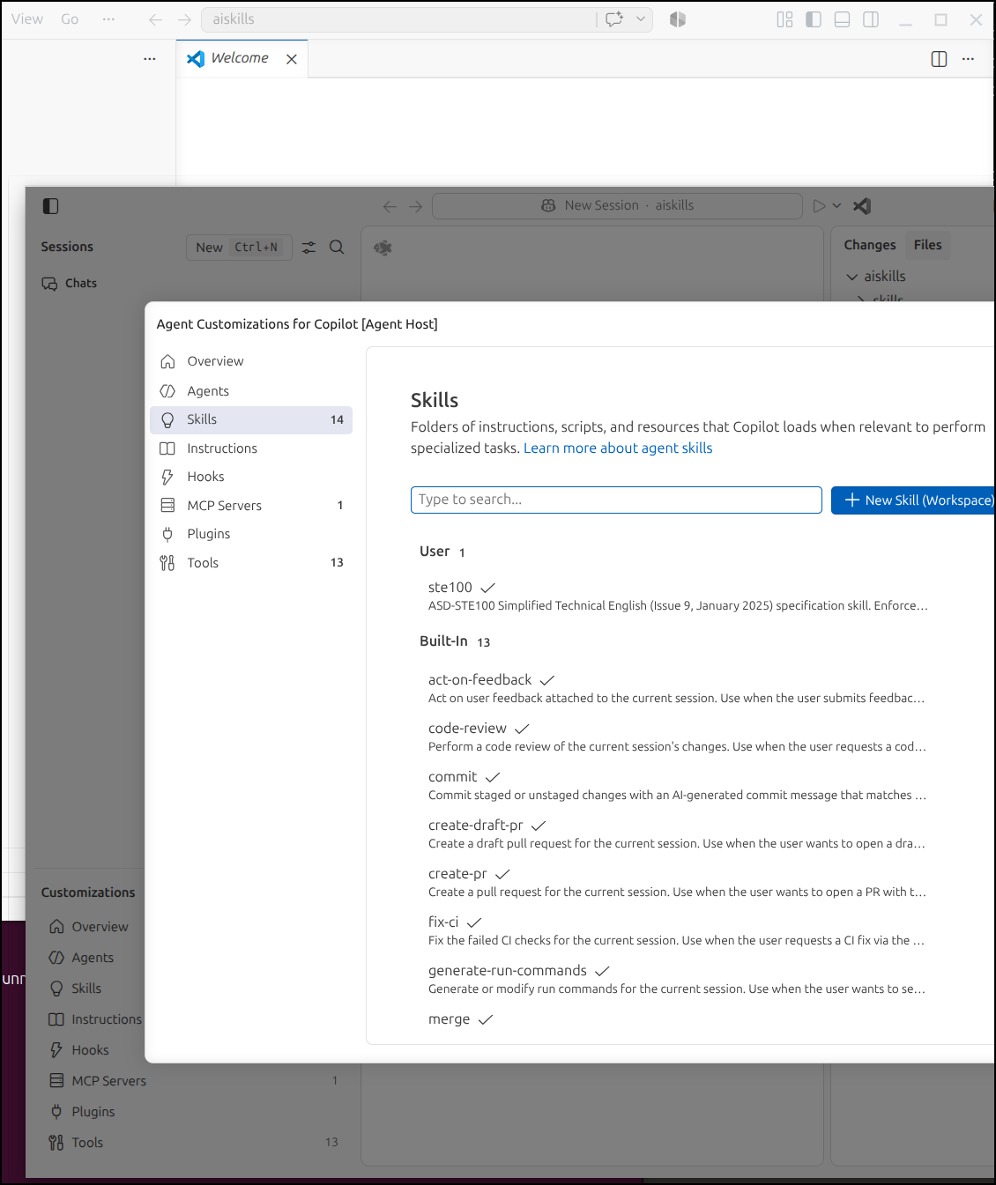This screenshot has height=1185, width=996.
Task: Open Agents under sidebar Customizations
Action: coord(81,958)
